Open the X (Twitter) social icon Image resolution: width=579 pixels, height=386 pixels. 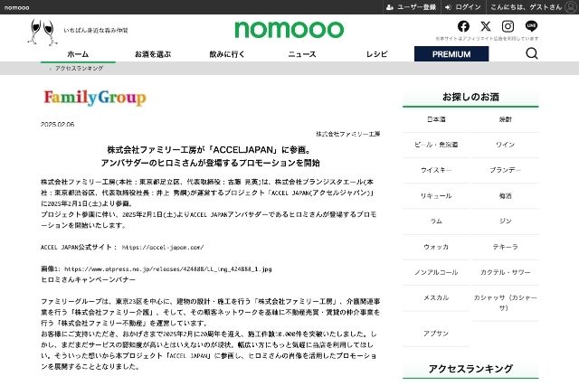[x=487, y=27]
